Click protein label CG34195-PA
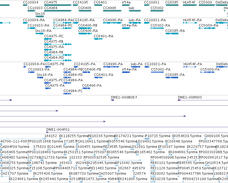228x183 pixels. point(85,64)
